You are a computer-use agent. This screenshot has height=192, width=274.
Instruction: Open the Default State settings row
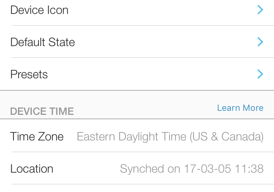point(137,42)
